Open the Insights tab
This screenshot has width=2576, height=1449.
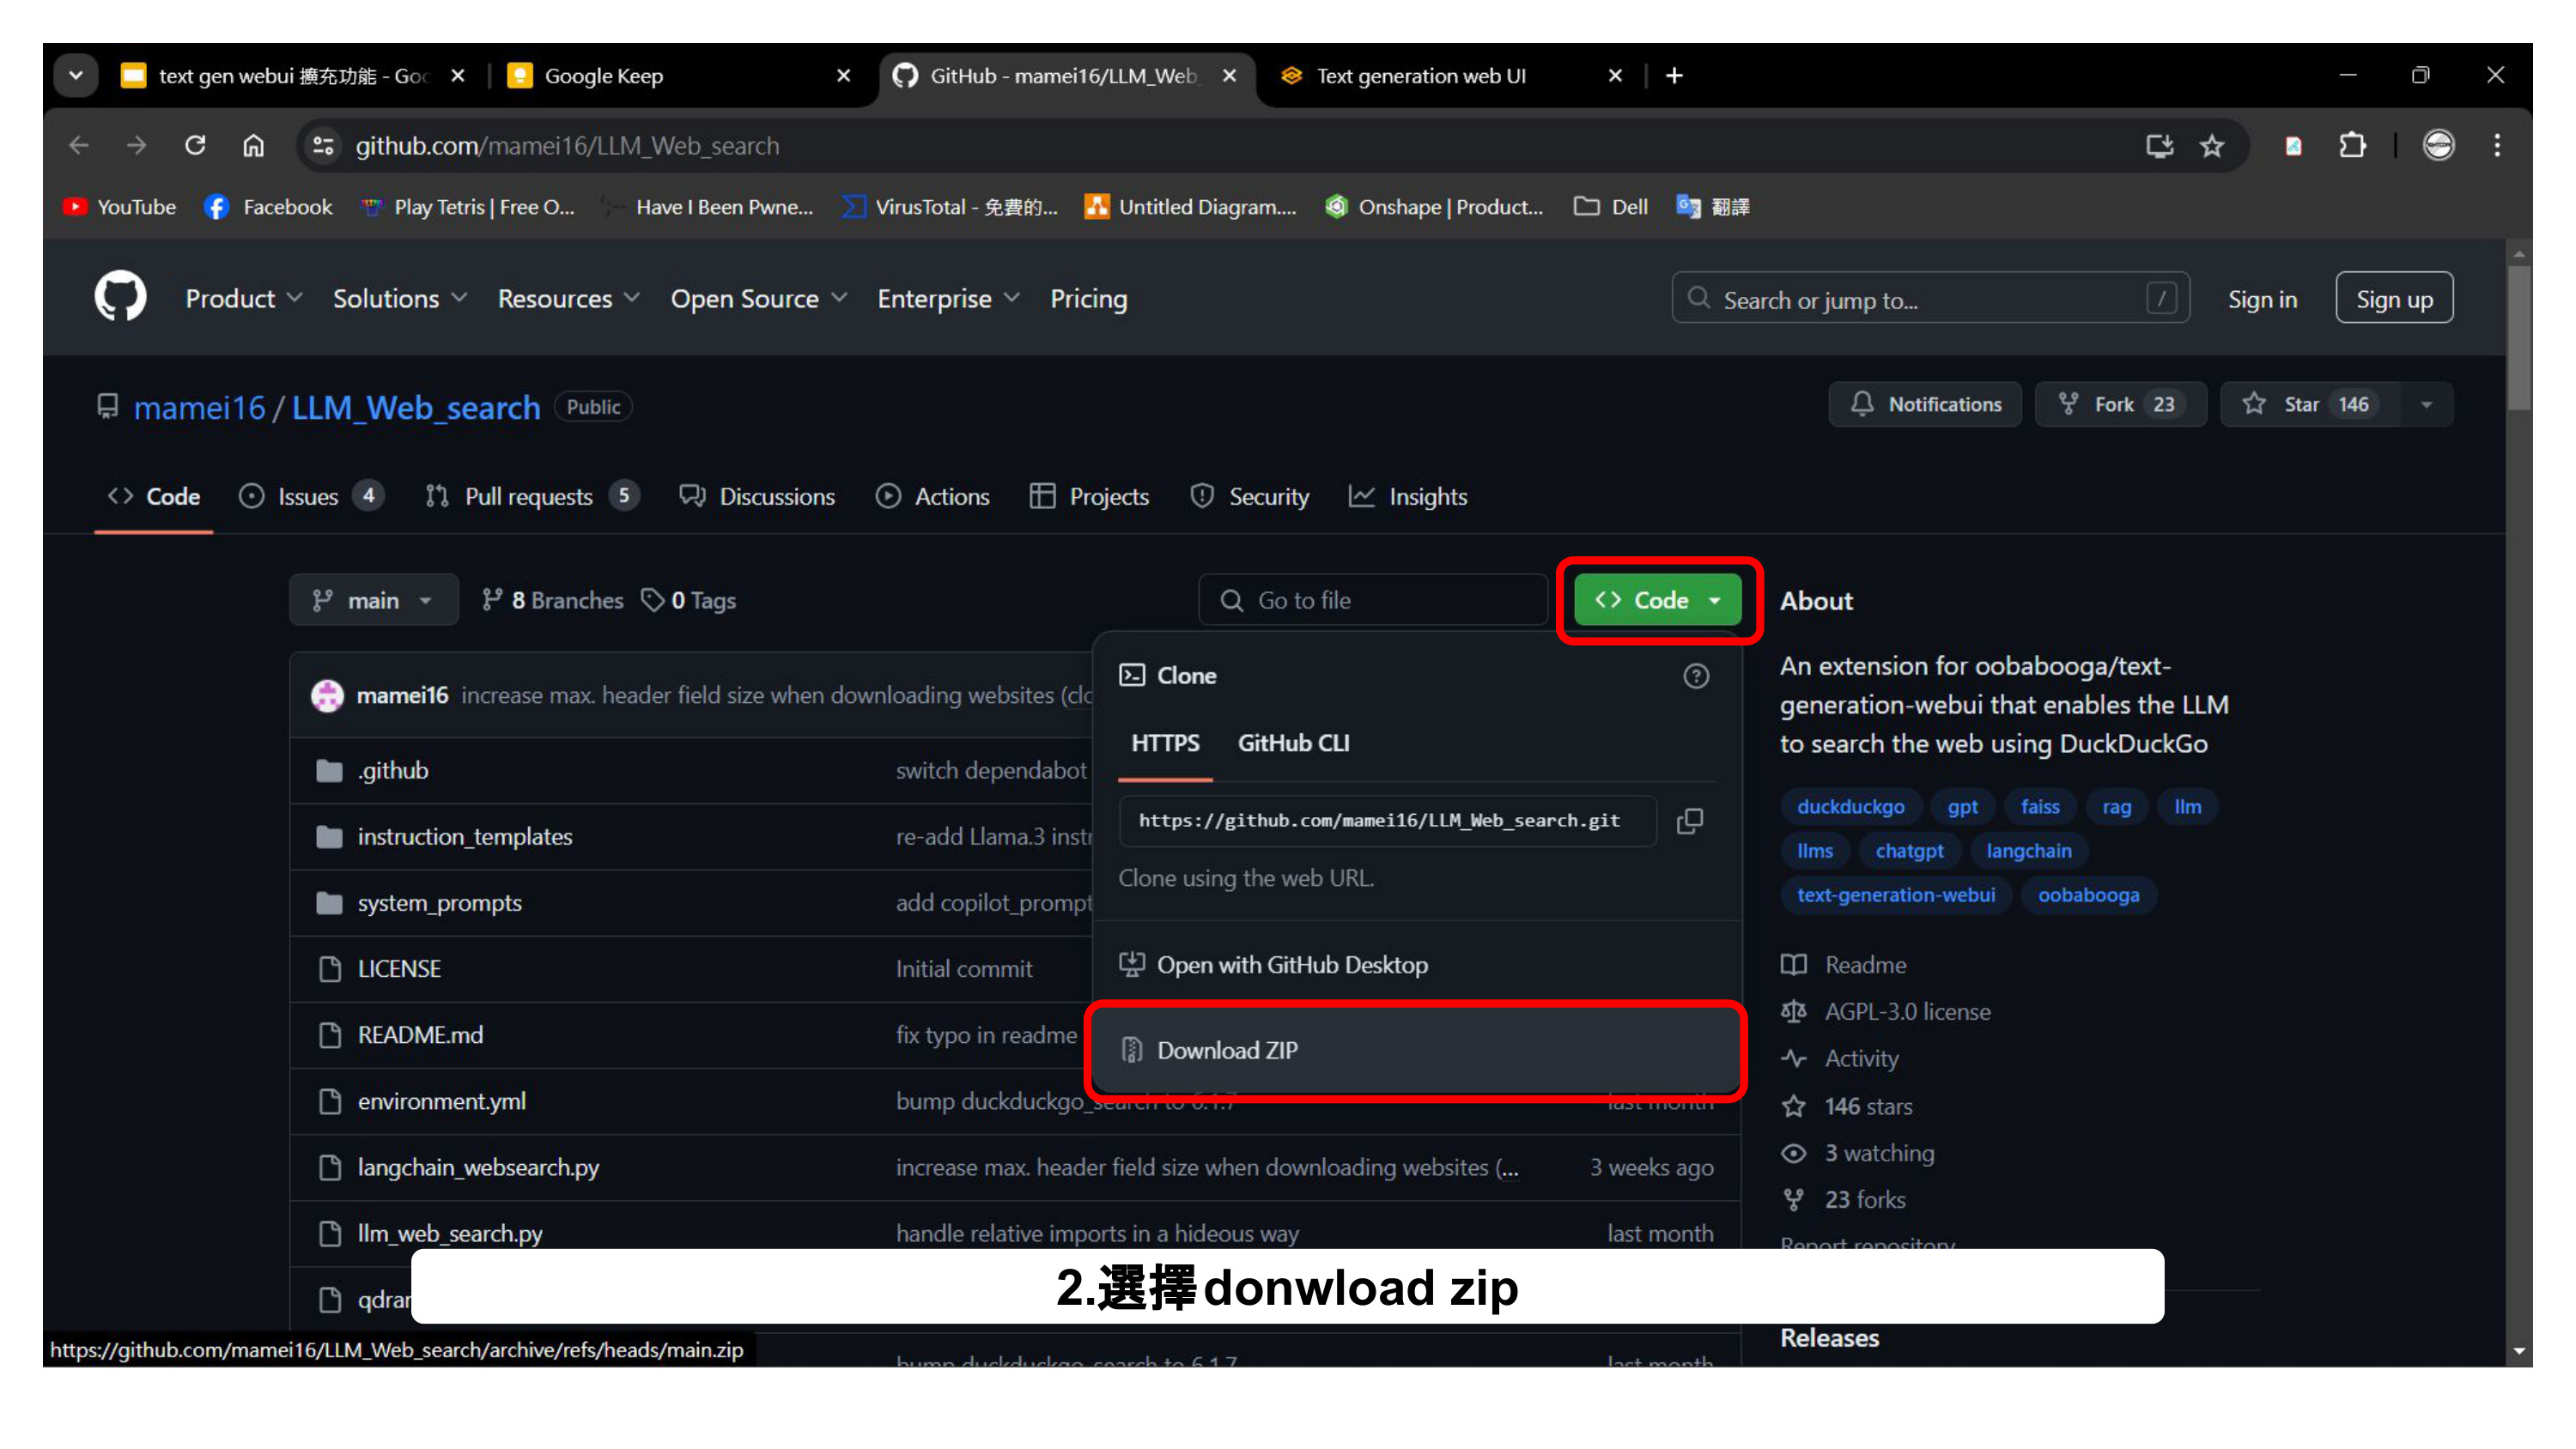coord(1408,497)
